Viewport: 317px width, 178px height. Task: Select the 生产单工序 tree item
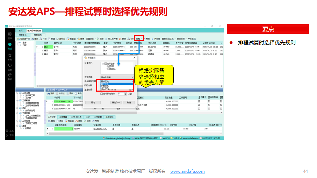pyautogui.click(x=30, y=95)
